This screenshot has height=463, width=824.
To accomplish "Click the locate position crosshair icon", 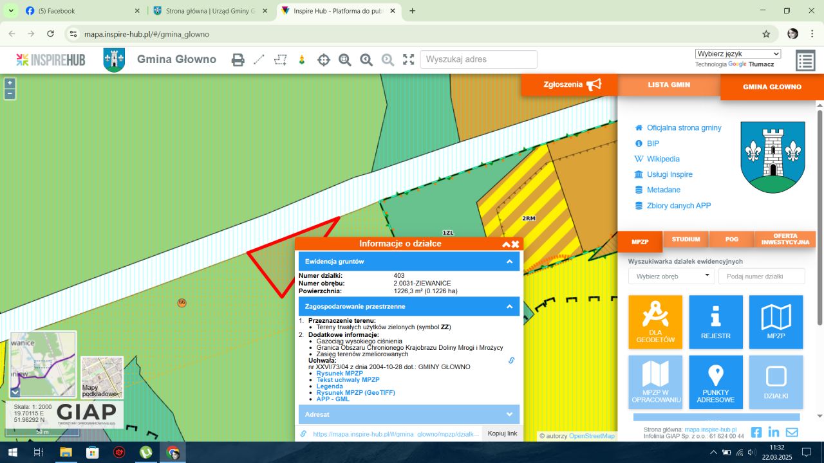I will tap(323, 60).
